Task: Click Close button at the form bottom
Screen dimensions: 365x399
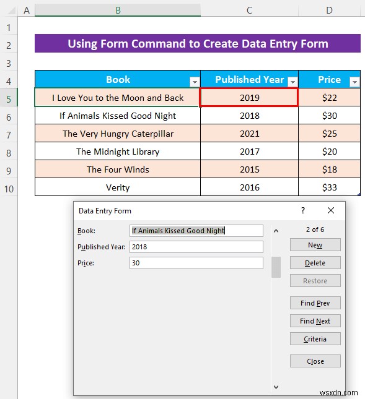Action: (x=315, y=361)
